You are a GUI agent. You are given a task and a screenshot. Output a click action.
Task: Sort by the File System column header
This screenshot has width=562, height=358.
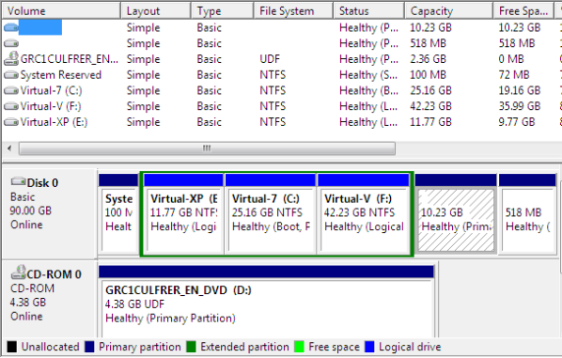(293, 11)
